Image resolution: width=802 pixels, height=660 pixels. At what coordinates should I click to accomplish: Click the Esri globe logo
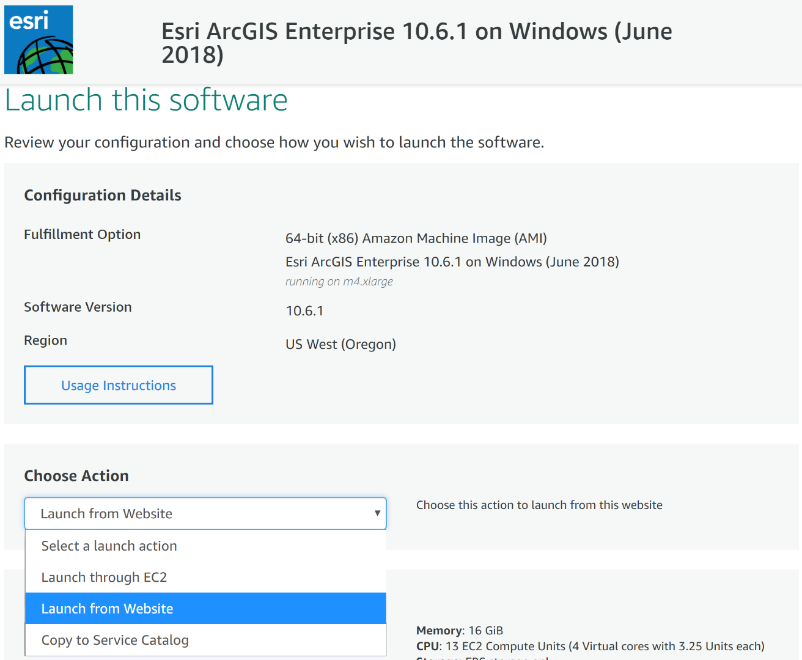(39, 40)
